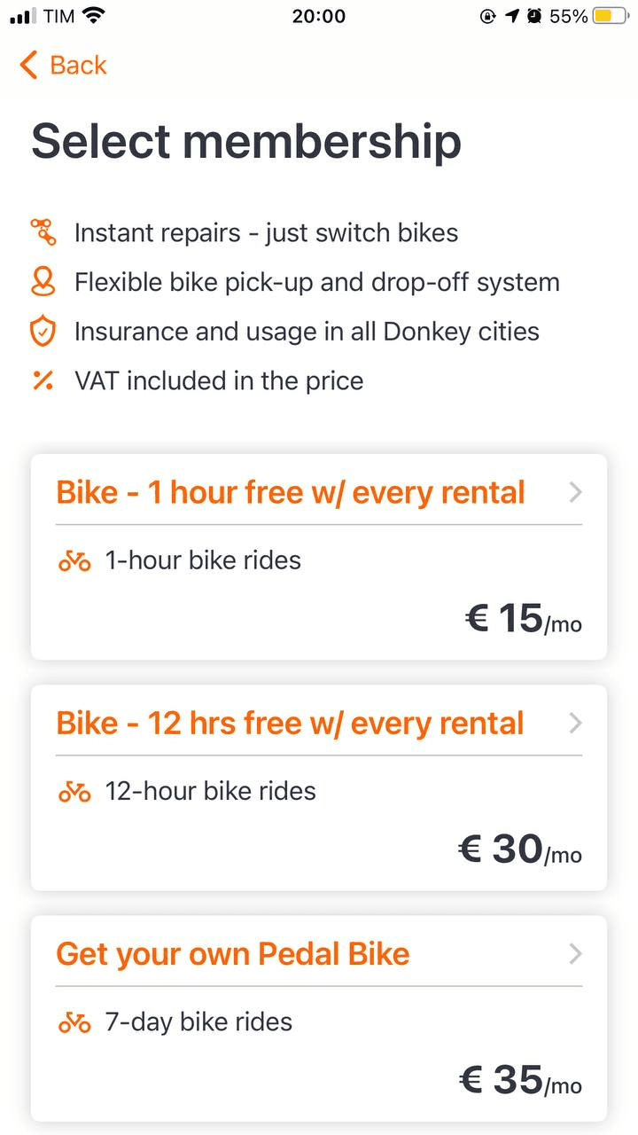Tap the € 35/mo price
Viewport: 638px width, 1135px height.
coord(521,1080)
